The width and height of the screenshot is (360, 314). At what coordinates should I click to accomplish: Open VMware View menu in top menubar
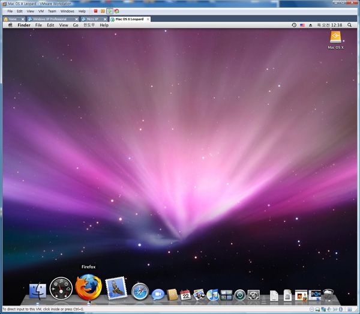[x=31, y=11]
